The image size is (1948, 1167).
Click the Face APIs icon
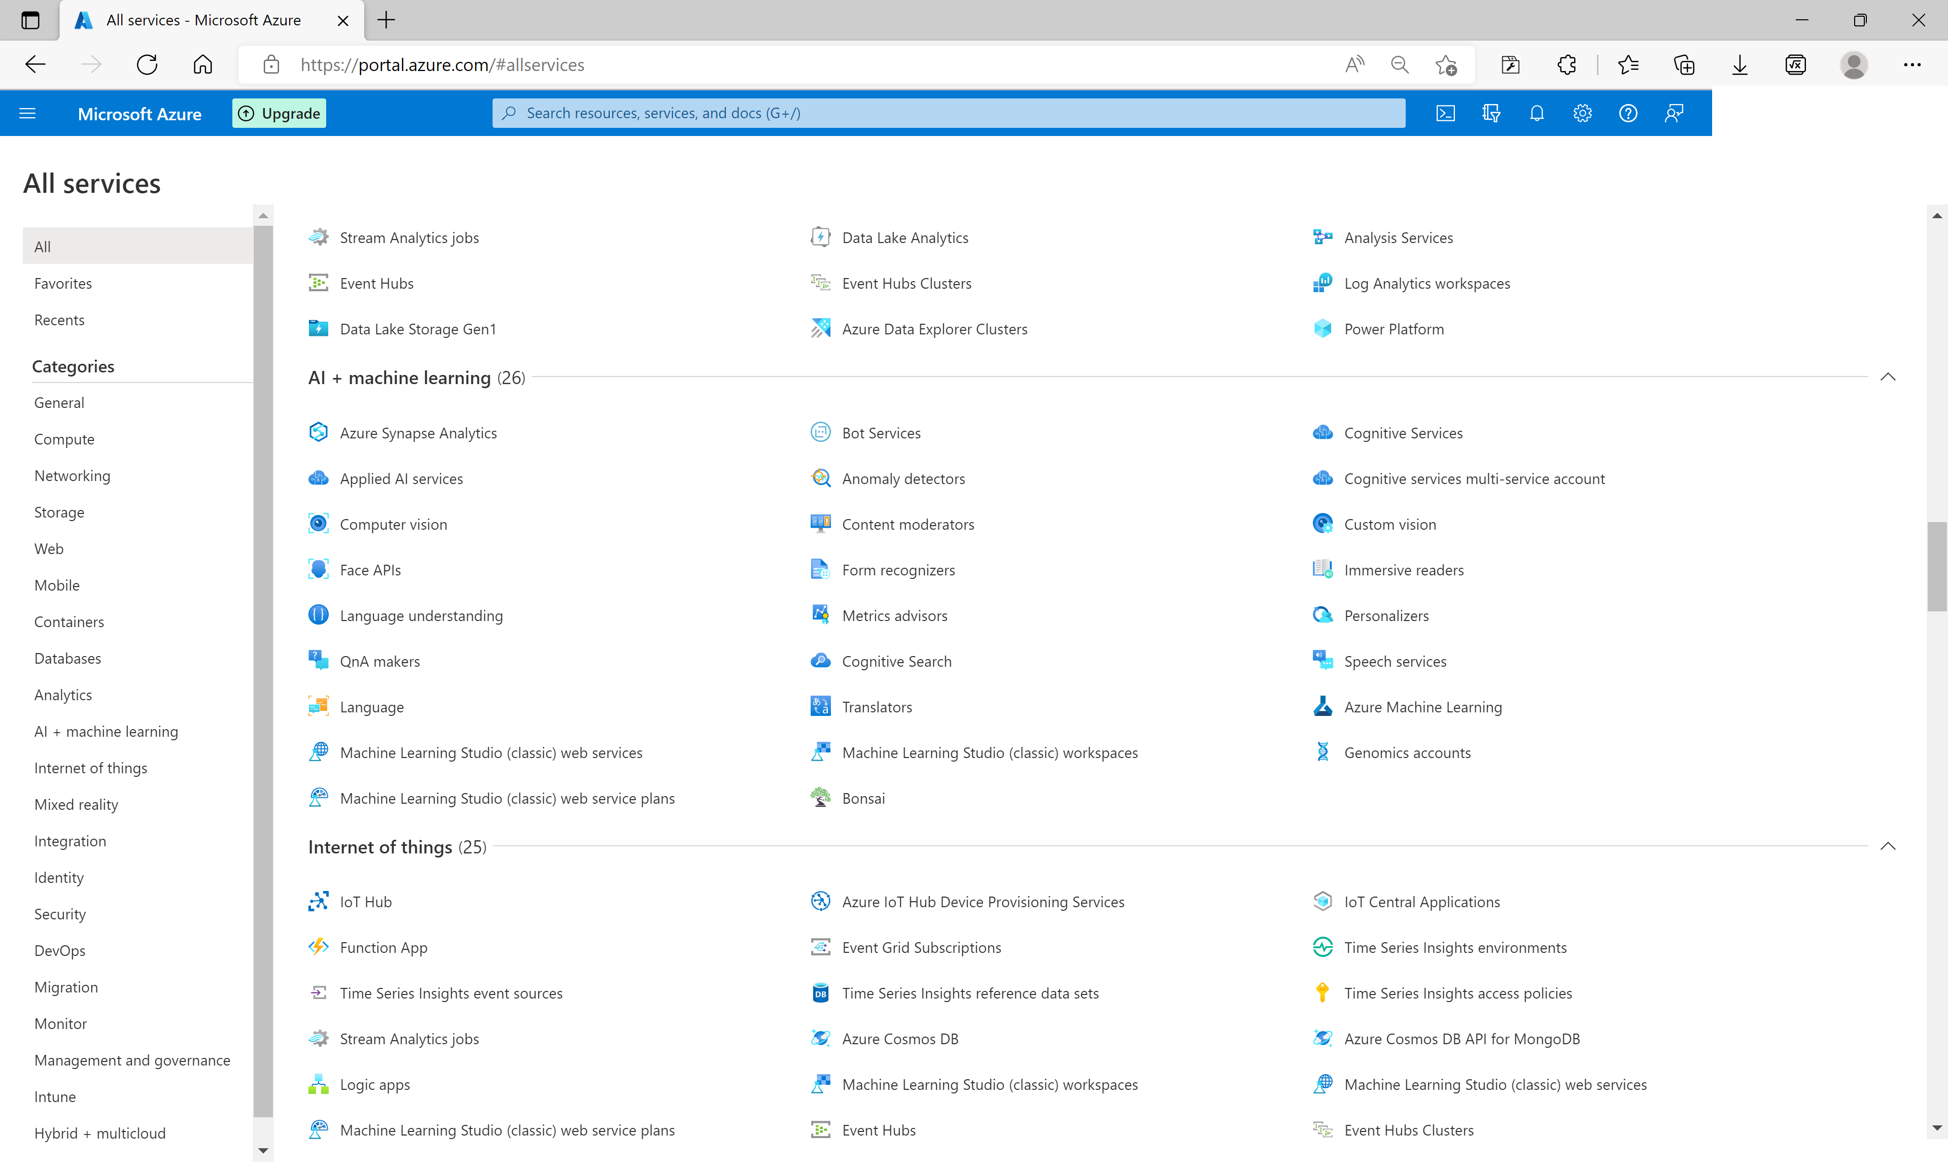pyautogui.click(x=319, y=569)
